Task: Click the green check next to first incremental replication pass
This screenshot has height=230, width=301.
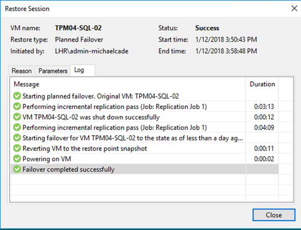Action: 17,107
